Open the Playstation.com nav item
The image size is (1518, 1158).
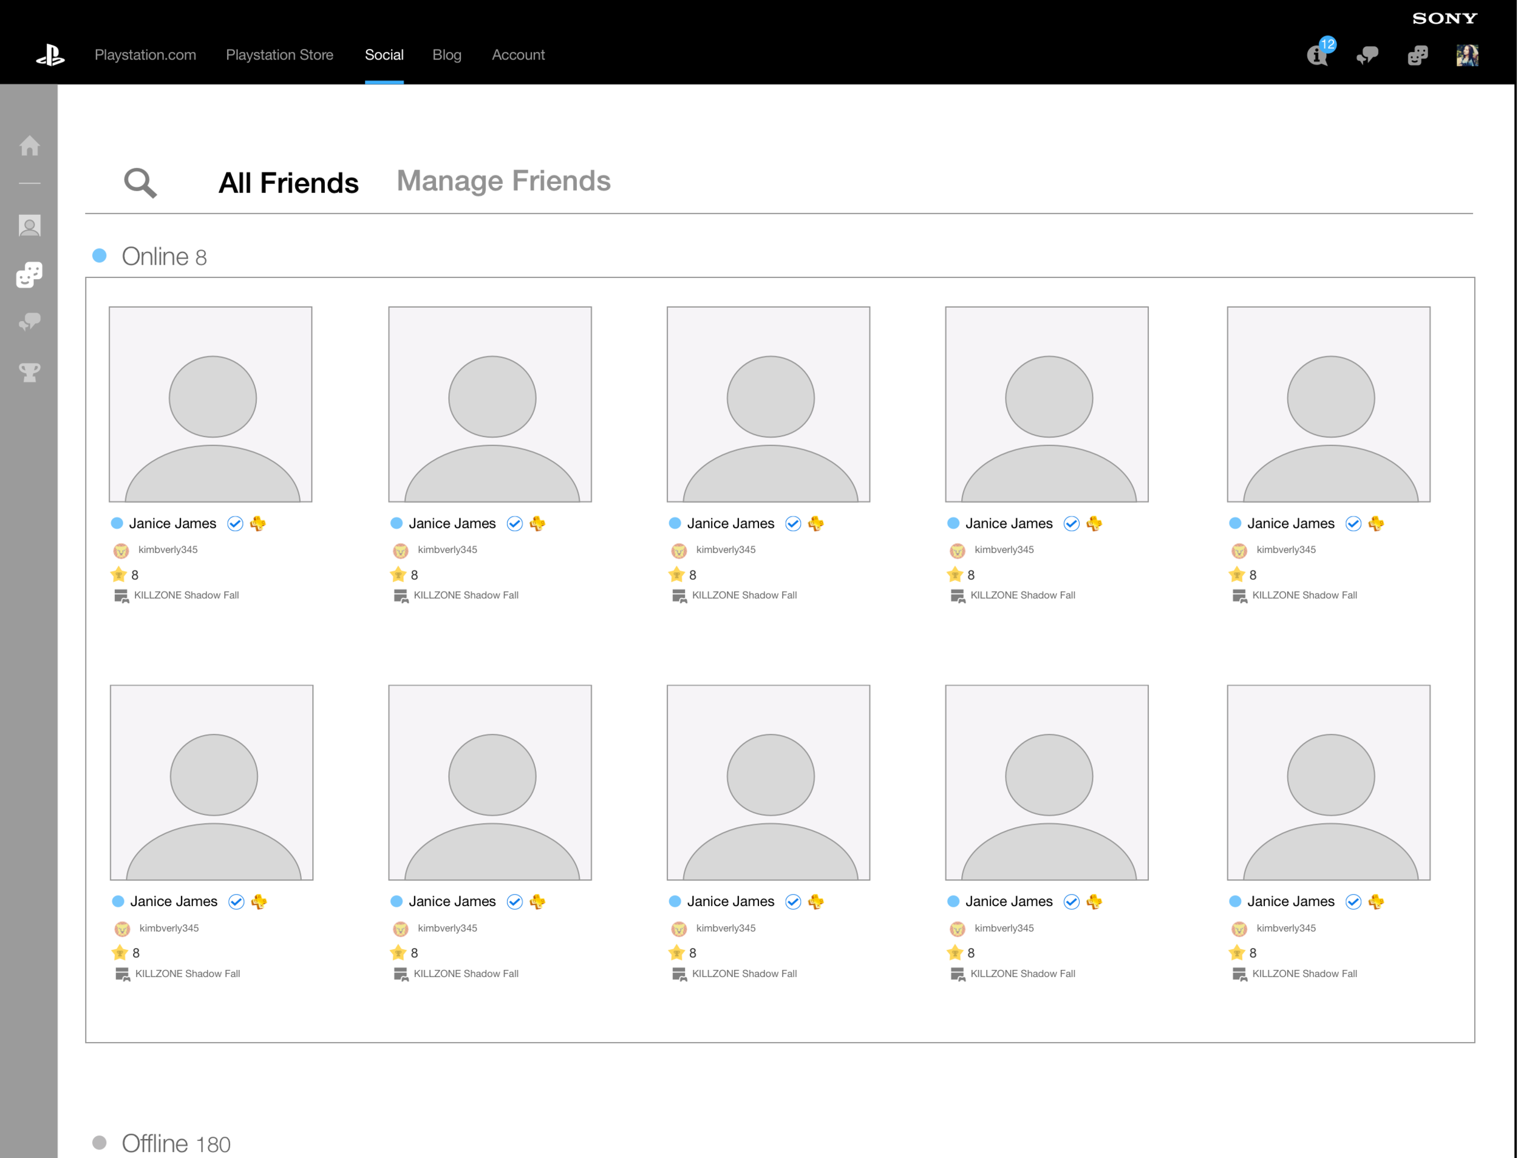[145, 55]
